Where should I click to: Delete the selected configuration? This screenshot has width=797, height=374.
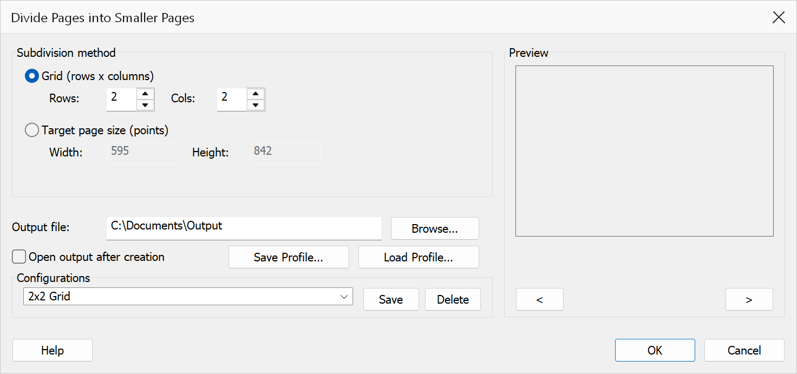pyautogui.click(x=453, y=299)
